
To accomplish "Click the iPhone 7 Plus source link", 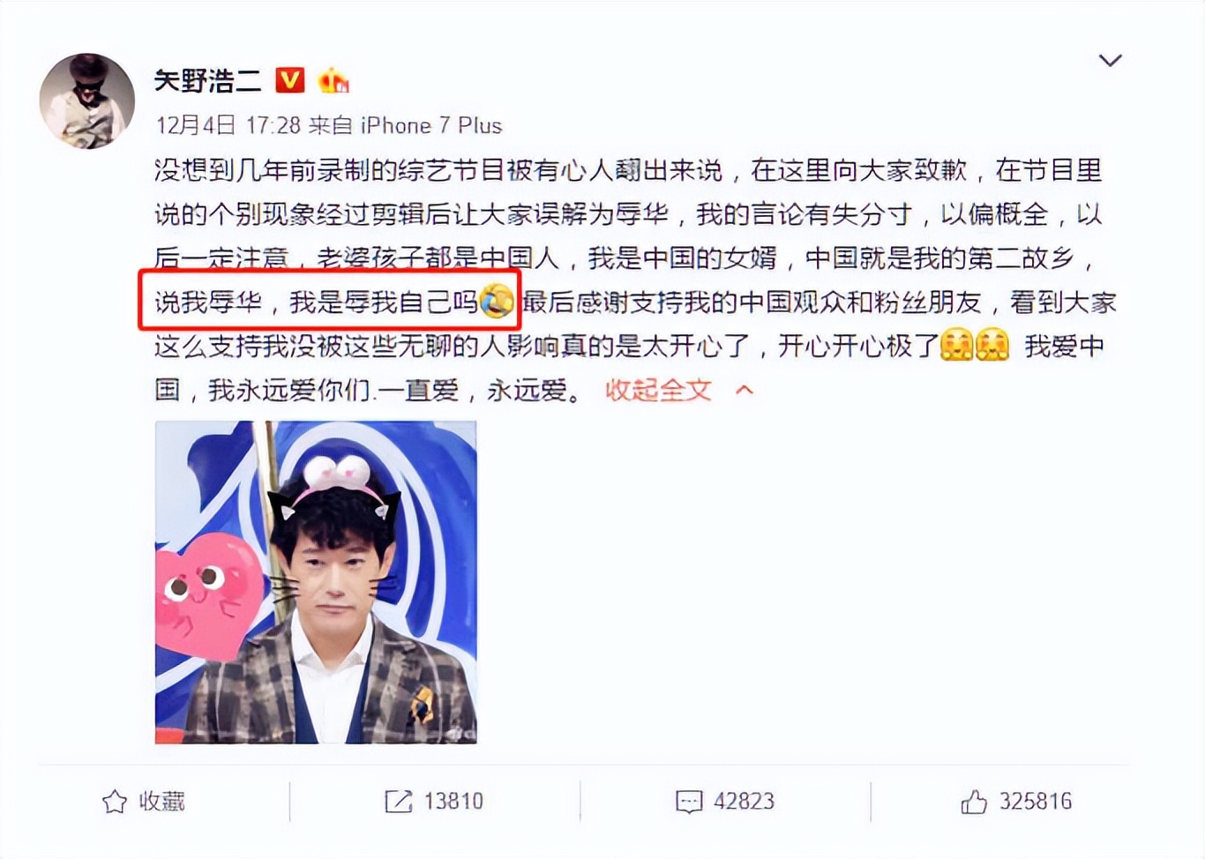I will 431,125.
